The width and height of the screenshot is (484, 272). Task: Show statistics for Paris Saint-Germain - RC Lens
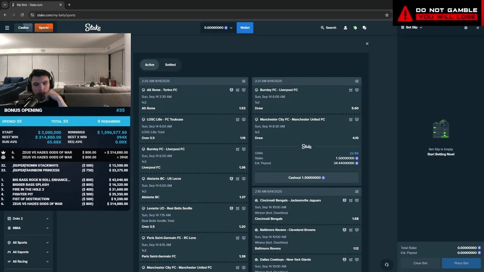[x=237, y=238]
